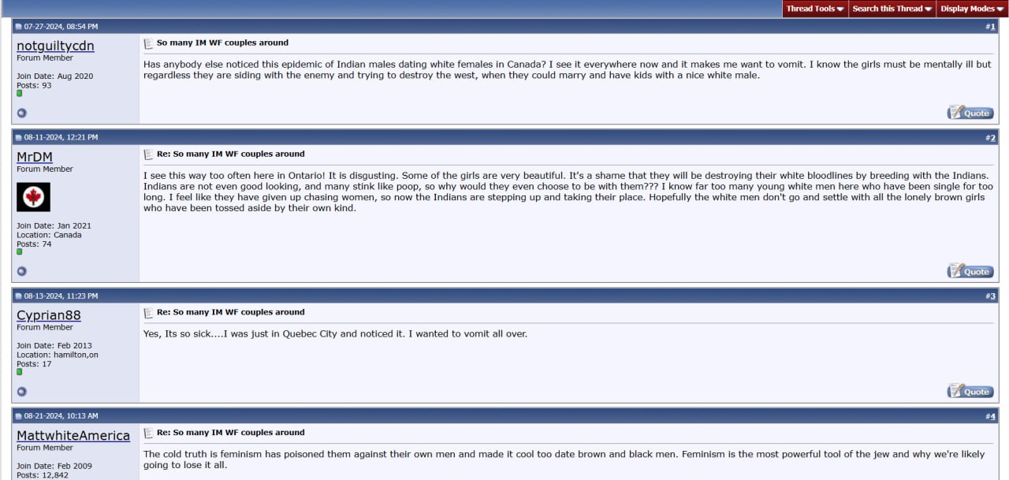Open the Thread Tools dropdown
Viewport: 1009px width, 480px height.
coord(815,9)
